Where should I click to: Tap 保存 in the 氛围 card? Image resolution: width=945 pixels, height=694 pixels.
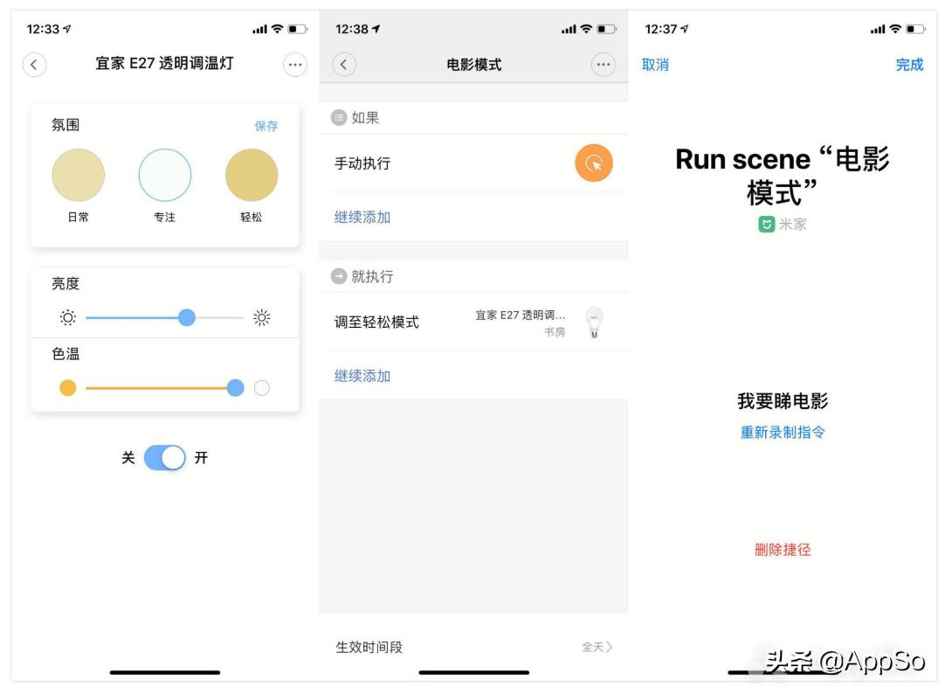click(265, 126)
